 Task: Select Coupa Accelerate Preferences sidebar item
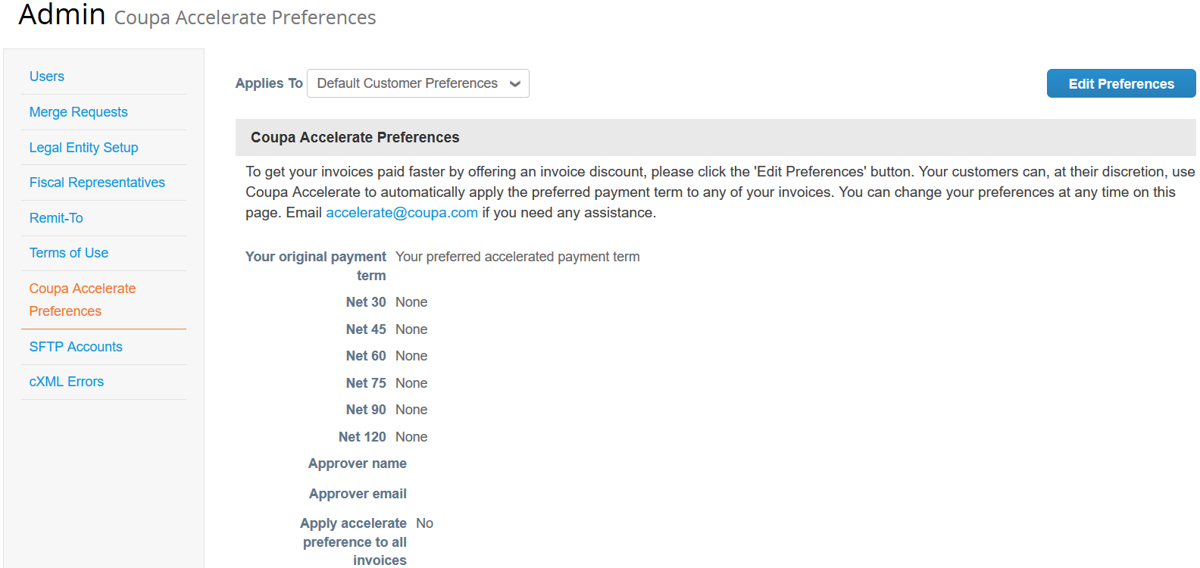[x=83, y=300]
